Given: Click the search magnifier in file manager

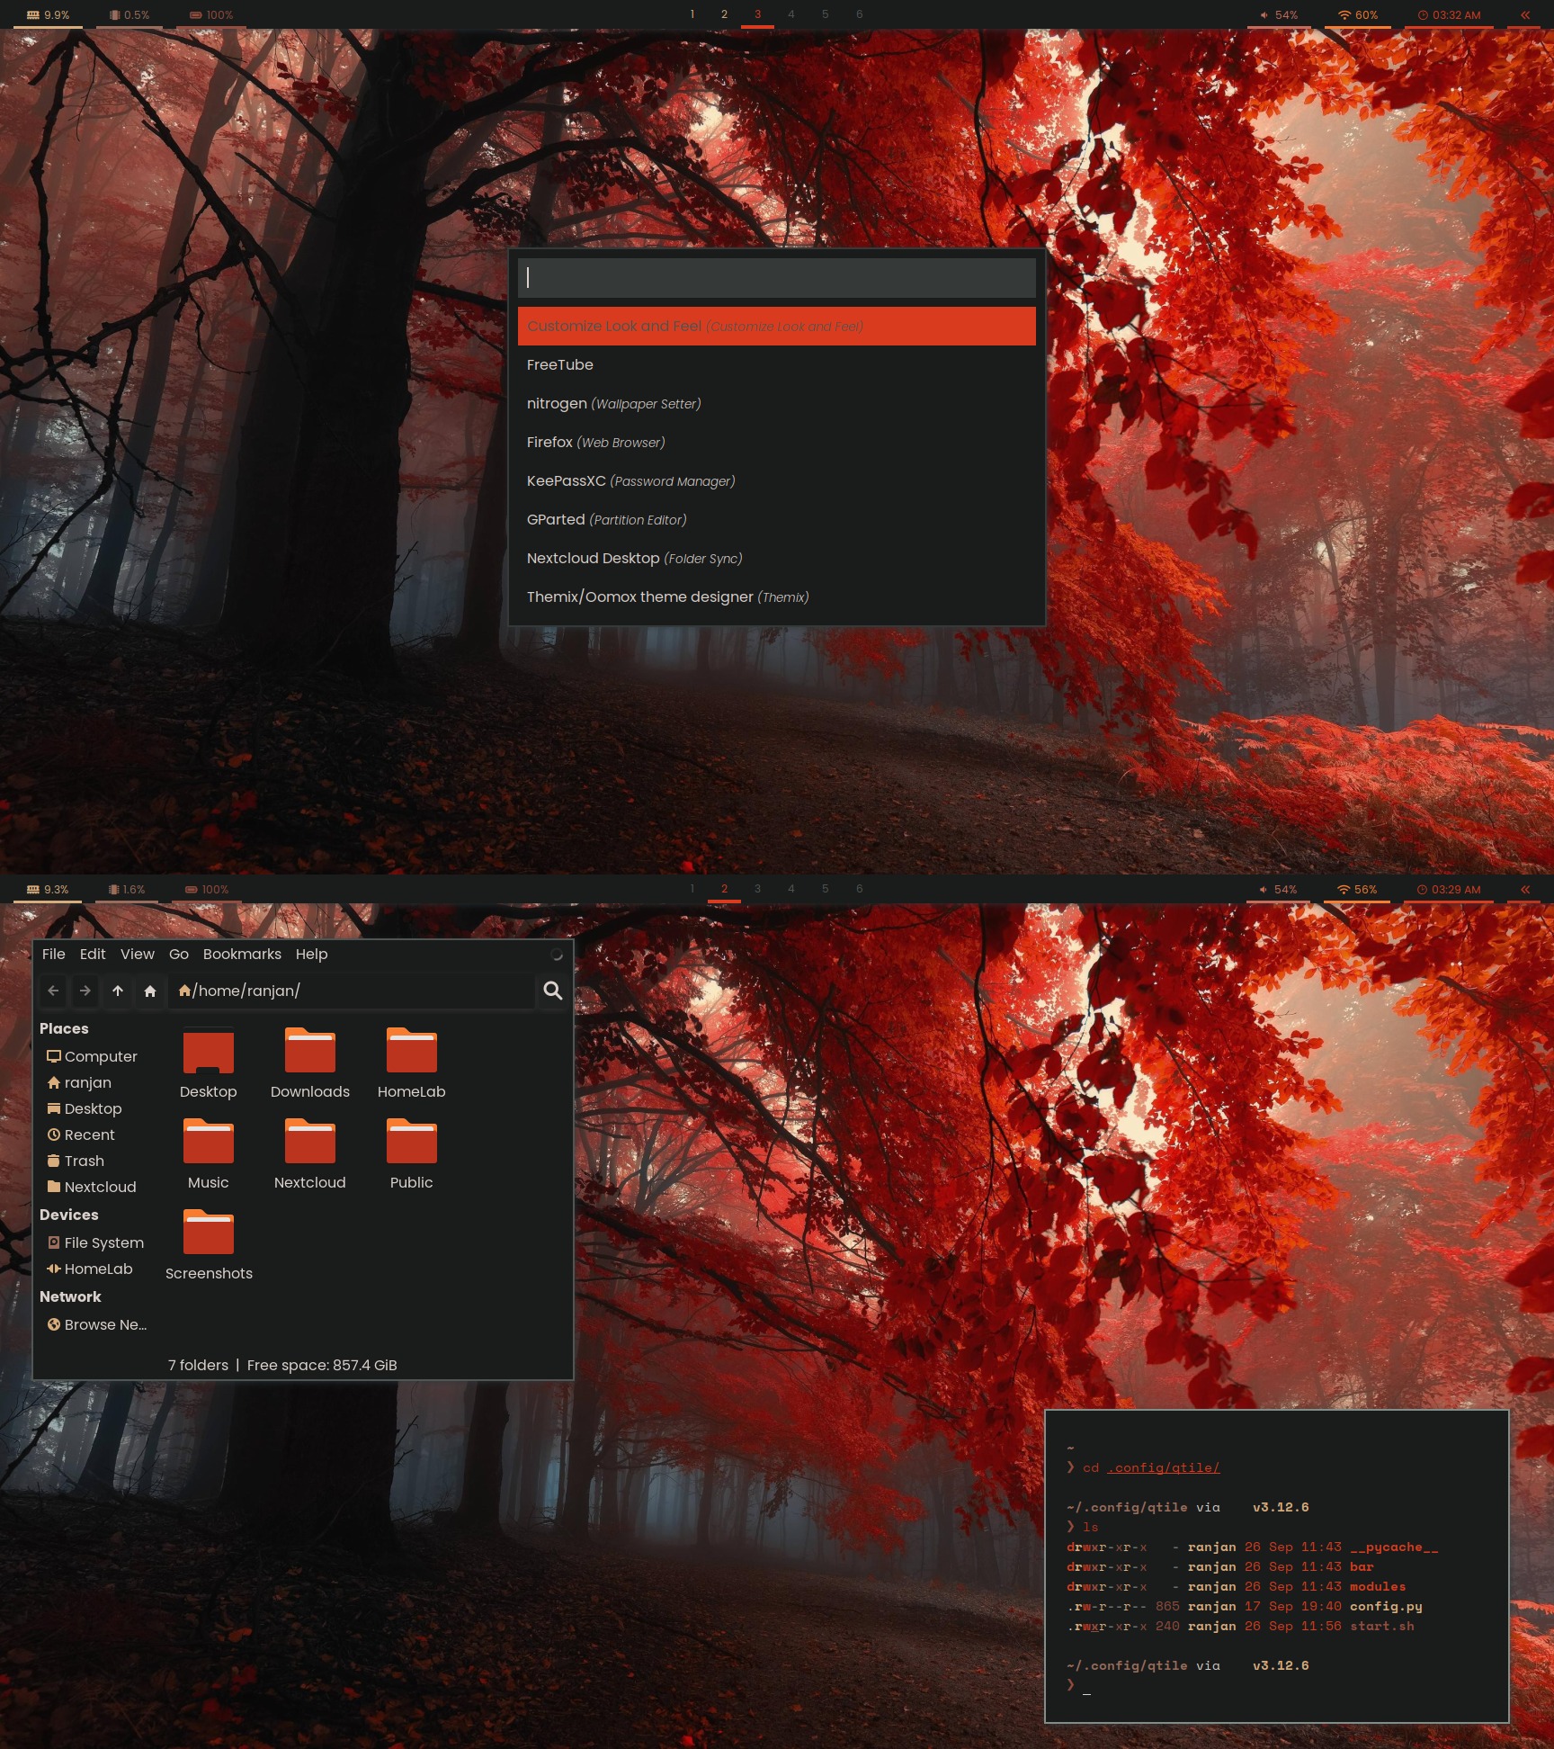Looking at the screenshot, I should 553,991.
